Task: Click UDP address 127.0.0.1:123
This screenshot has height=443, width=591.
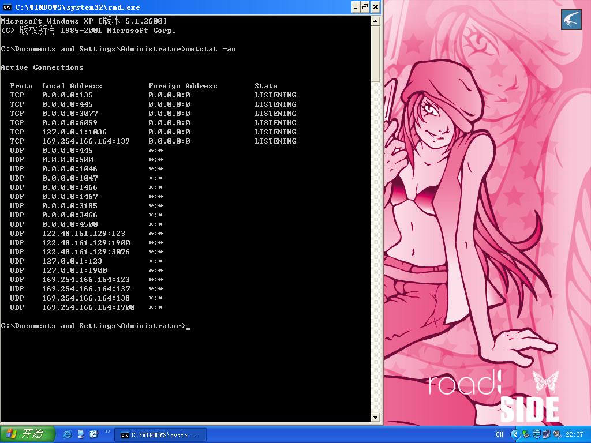Action: pos(72,261)
